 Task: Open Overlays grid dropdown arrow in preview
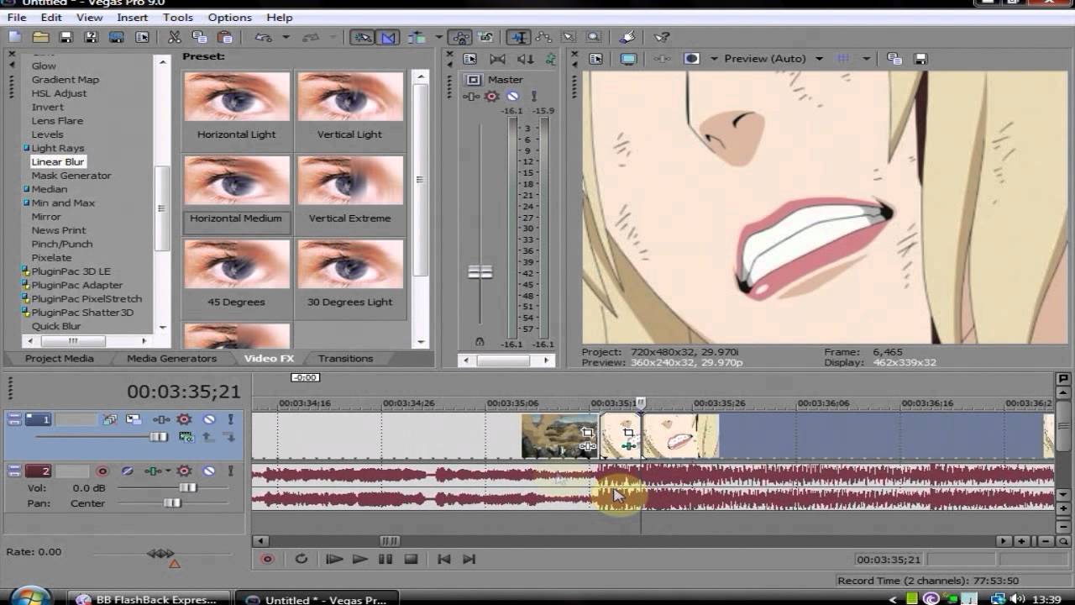(866, 59)
